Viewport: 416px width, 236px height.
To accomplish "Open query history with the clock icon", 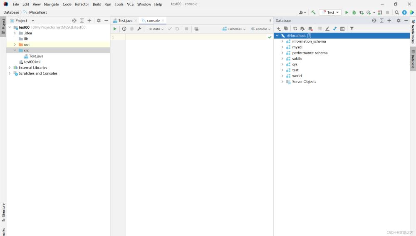I will (x=124, y=29).
